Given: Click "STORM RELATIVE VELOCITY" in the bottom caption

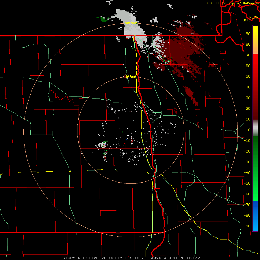Looking at the screenshot, I should tap(92, 258).
